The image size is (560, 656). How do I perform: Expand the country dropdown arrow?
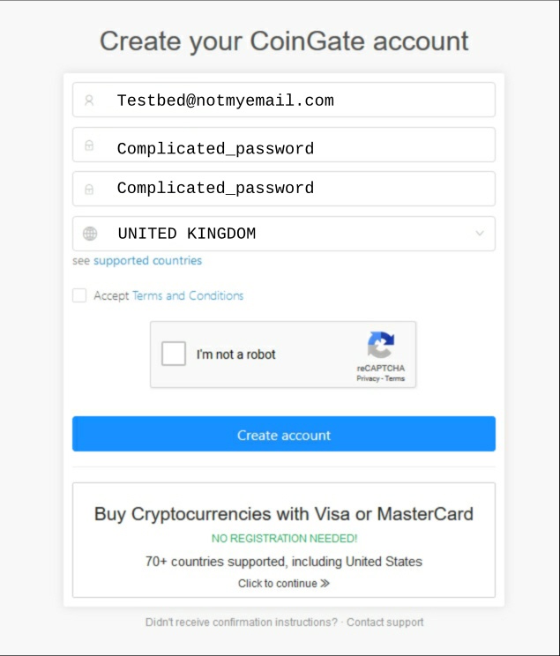pos(480,234)
